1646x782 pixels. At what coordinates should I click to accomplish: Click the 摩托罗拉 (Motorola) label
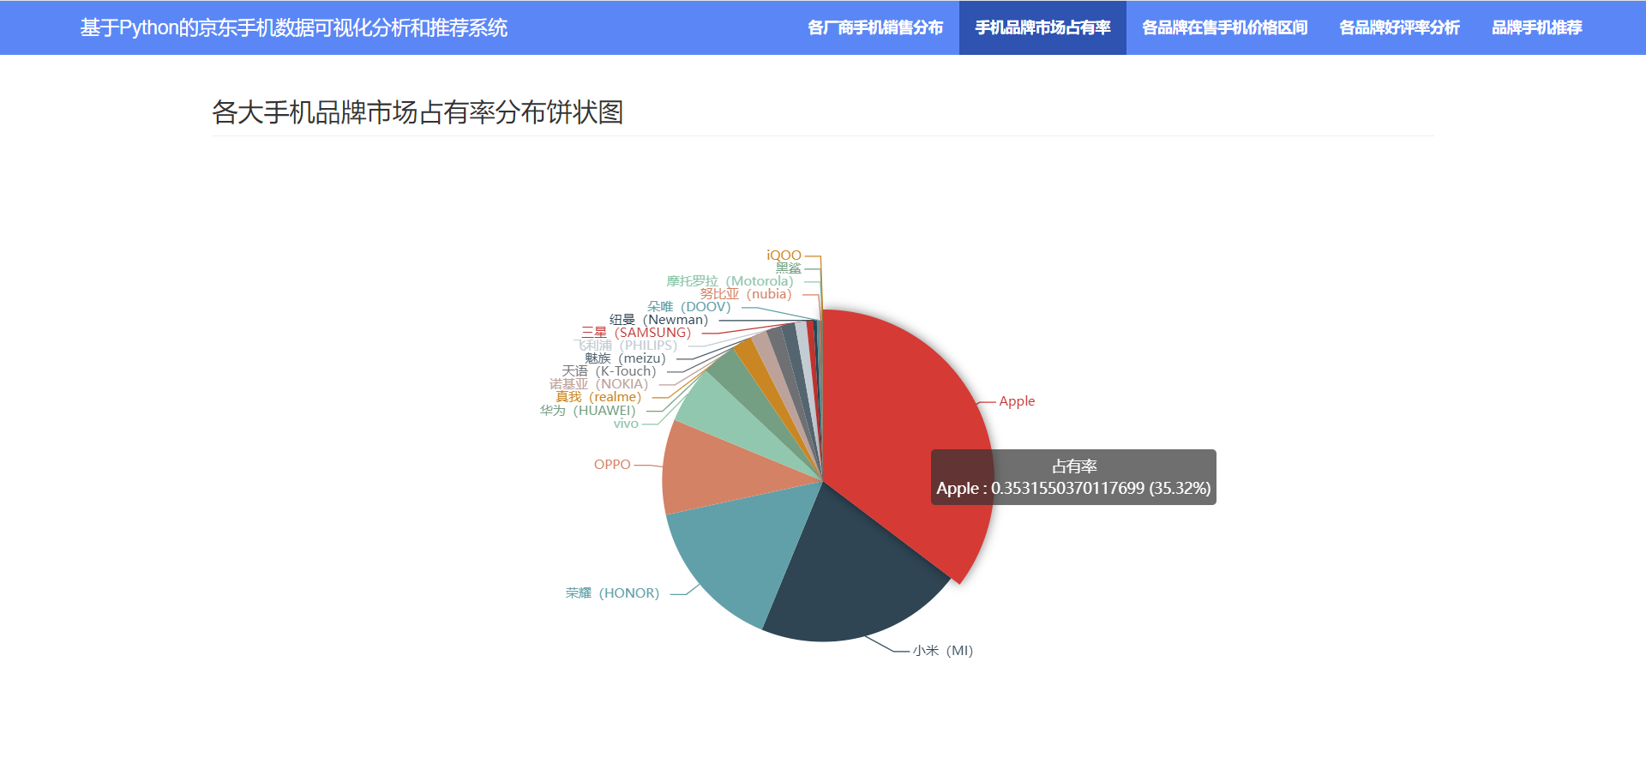point(730,281)
